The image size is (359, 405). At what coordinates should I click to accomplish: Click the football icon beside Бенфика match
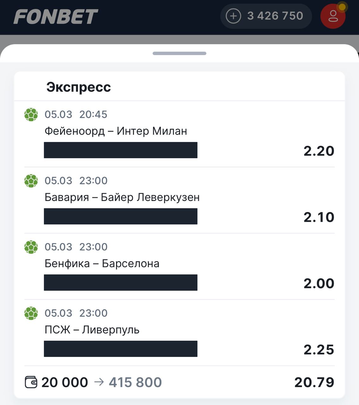[31, 247]
